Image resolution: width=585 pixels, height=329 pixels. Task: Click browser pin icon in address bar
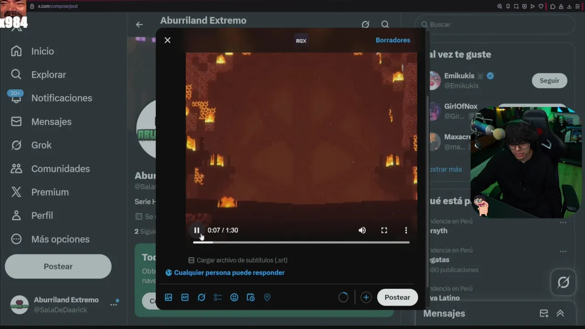pos(508,6)
